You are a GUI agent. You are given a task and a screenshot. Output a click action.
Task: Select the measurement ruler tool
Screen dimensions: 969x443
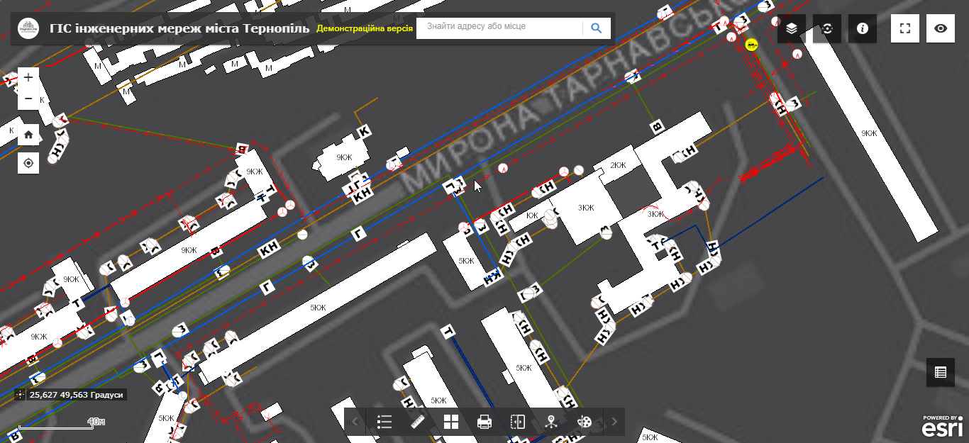(416, 420)
